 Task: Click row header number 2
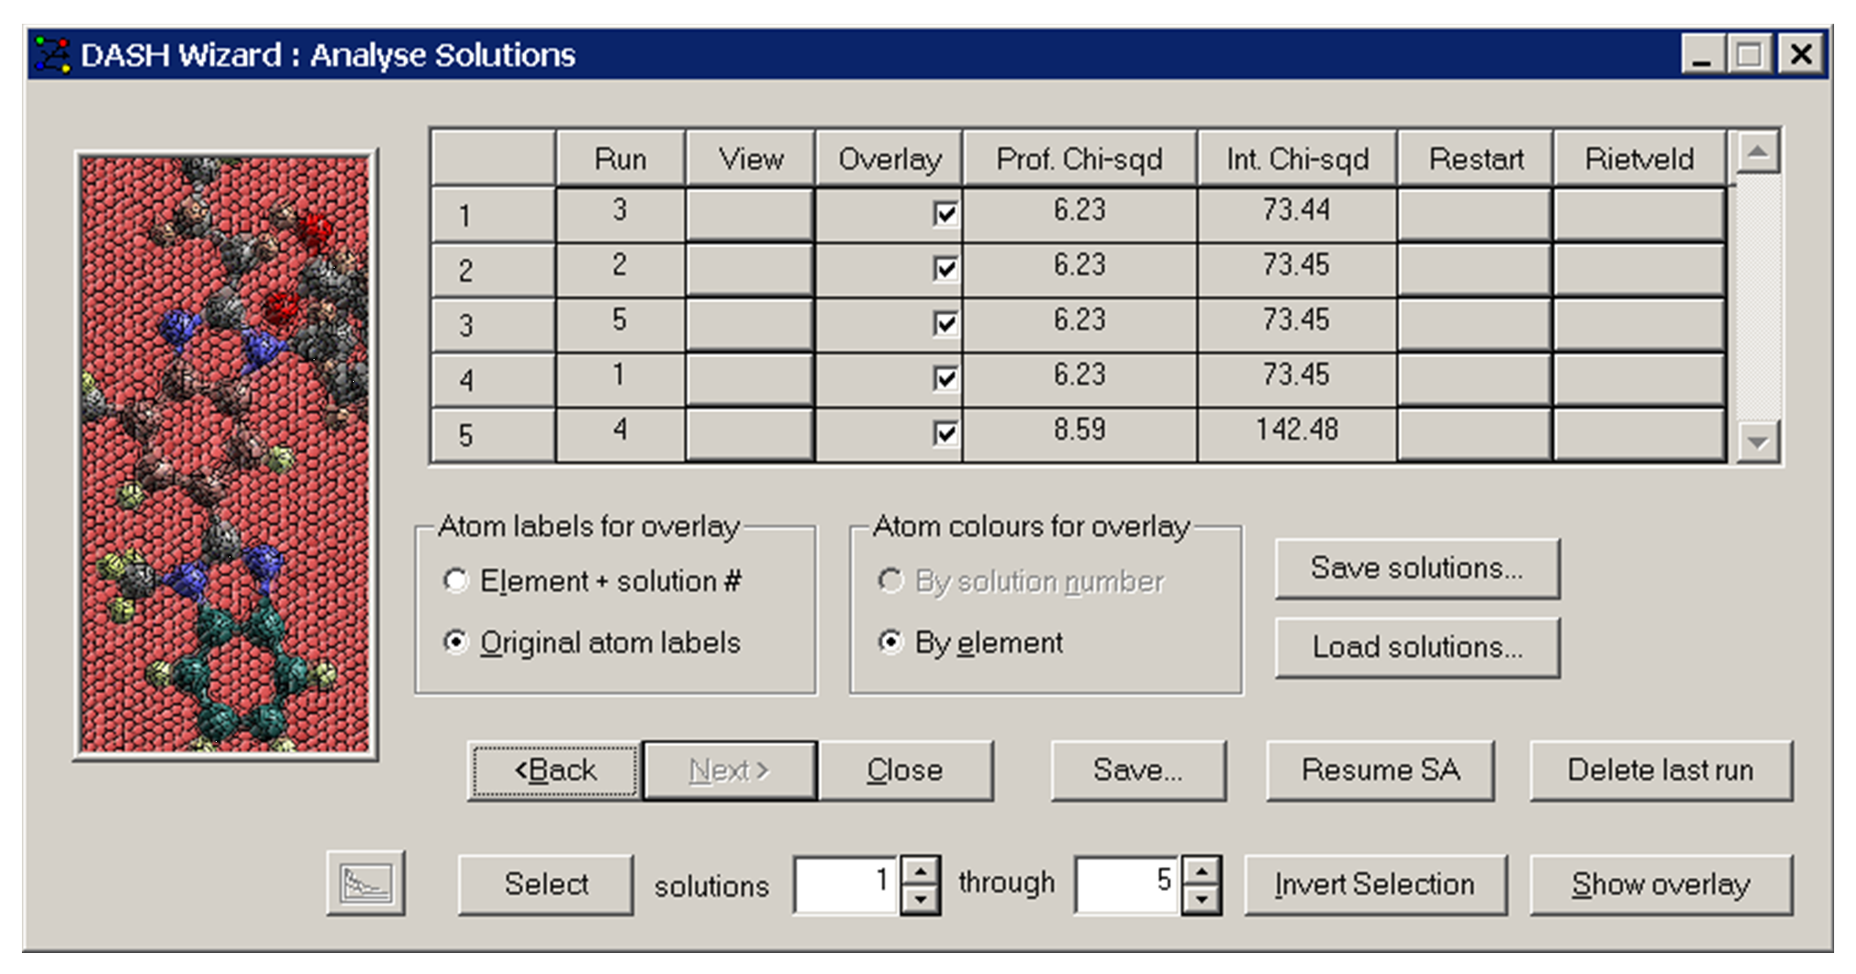pos(493,270)
